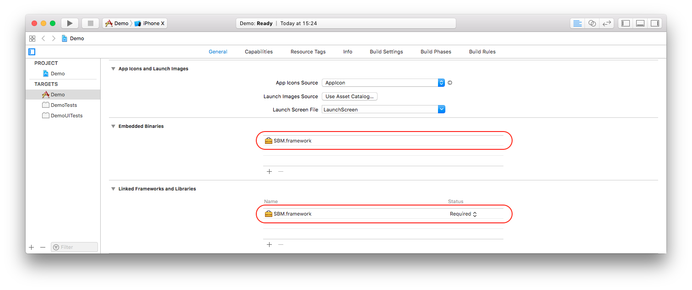Click Use Asset Catalog button

point(350,96)
